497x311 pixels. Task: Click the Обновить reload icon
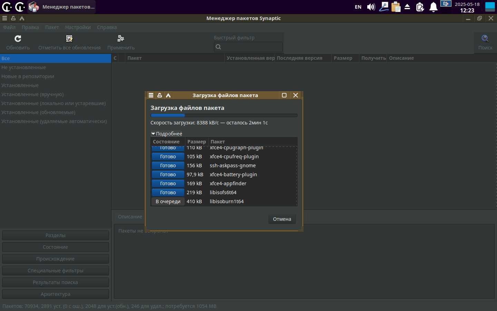18,39
